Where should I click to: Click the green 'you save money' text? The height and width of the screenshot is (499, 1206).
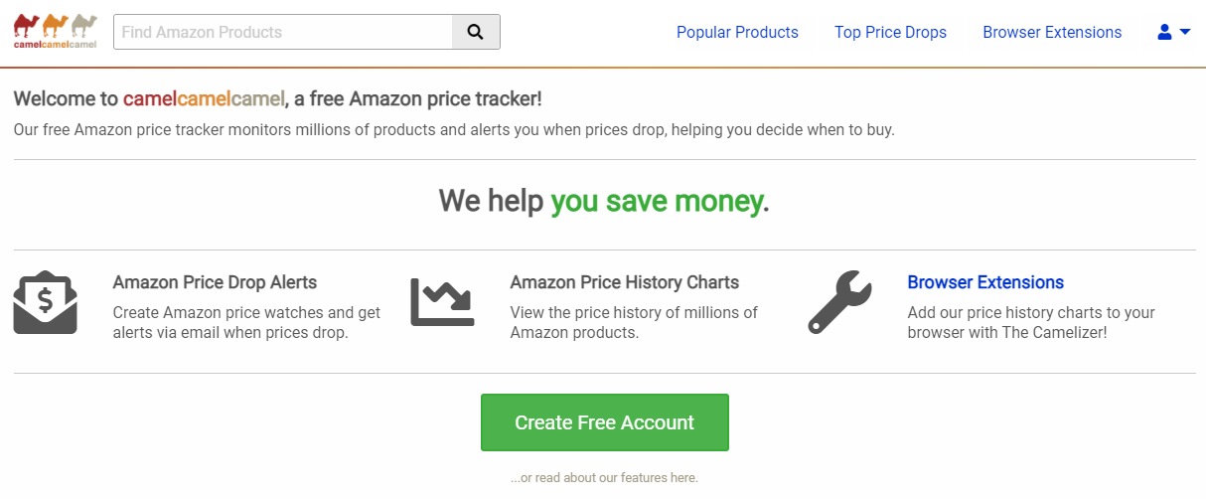tap(656, 202)
